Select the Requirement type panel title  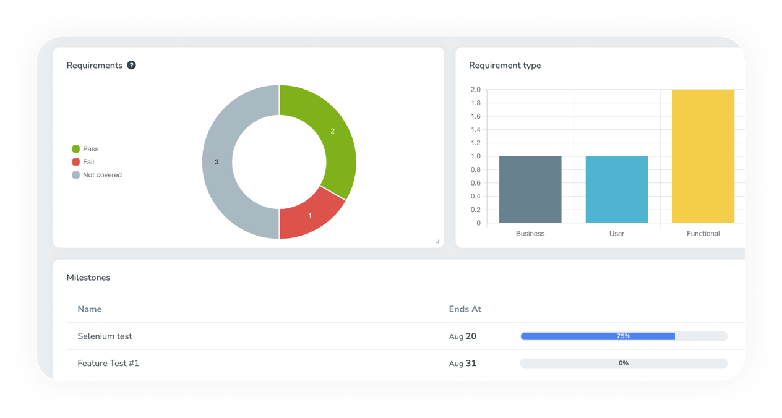click(x=505, y=65)
